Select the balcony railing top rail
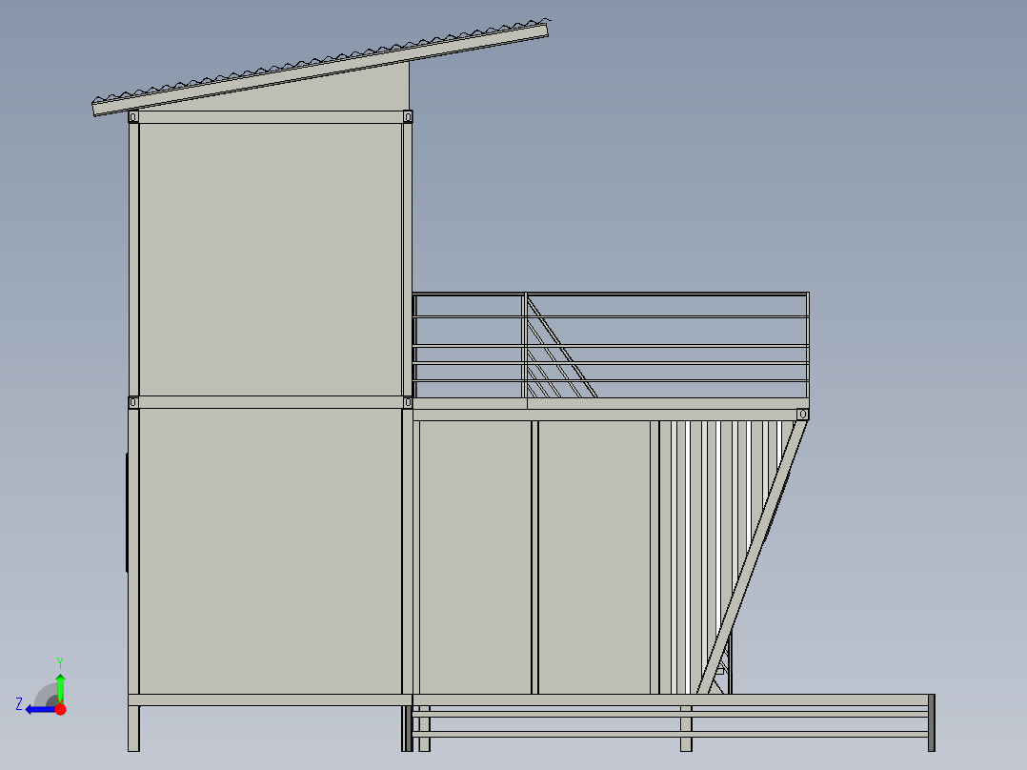This screenshot has width=1027, height=770. (x=611, y=294)
